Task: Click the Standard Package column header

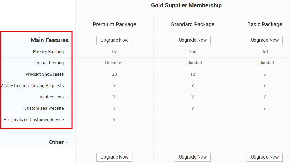Action: [x=193, y=24]
